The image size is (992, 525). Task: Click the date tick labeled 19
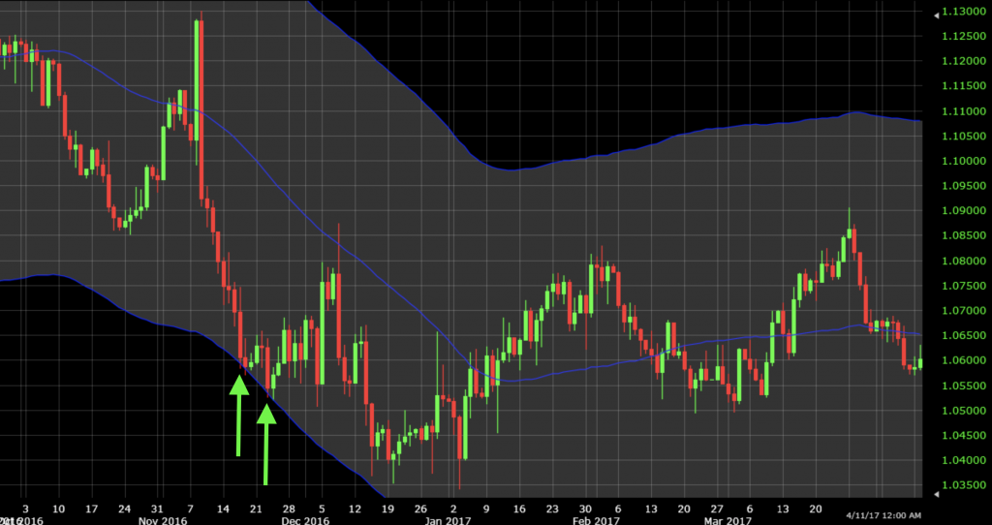click(387, 507)
